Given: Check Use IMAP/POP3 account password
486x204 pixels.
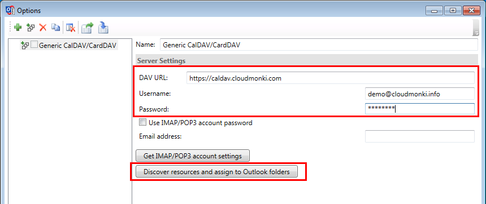Looking at the screenshot, I should pyautogui.click(x=142, y=122).
